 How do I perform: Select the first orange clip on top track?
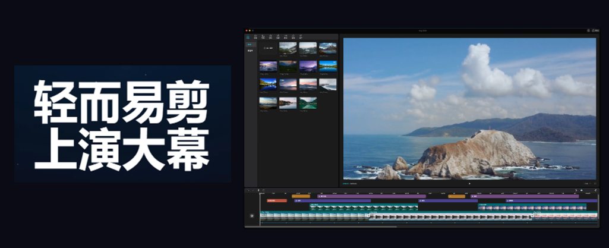(301, 196)
